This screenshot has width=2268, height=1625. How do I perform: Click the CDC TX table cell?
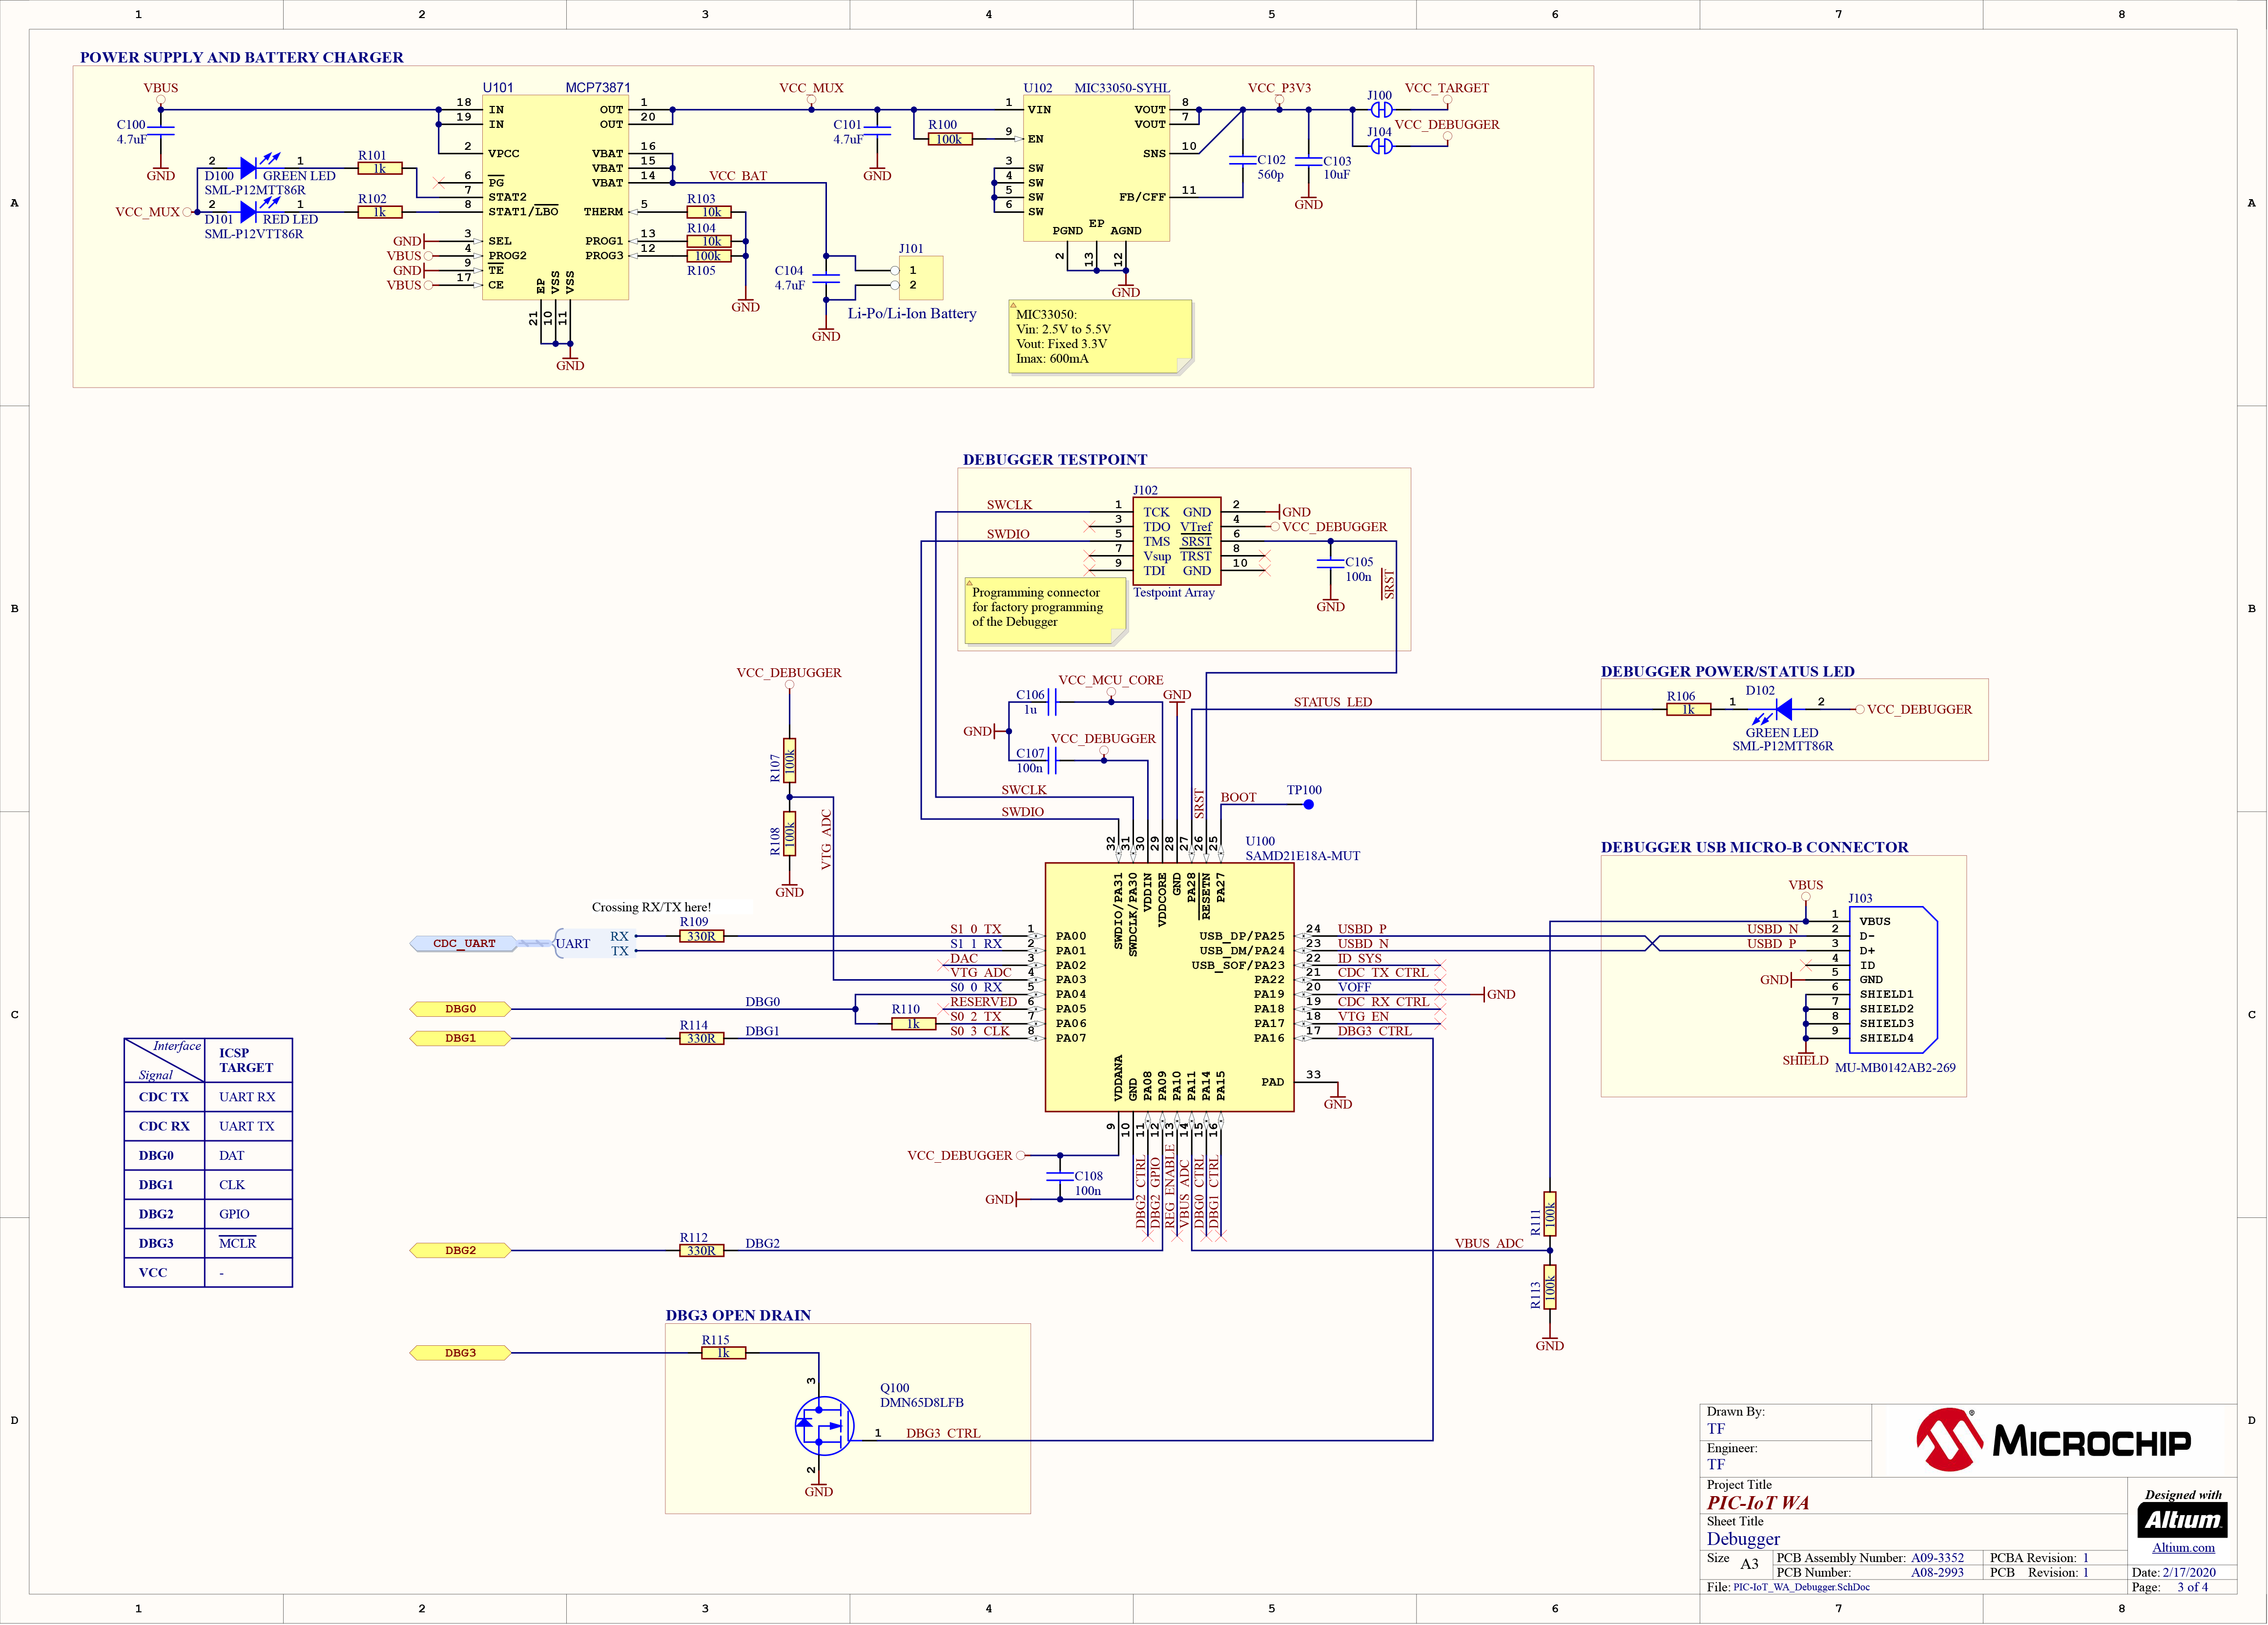164,1097
